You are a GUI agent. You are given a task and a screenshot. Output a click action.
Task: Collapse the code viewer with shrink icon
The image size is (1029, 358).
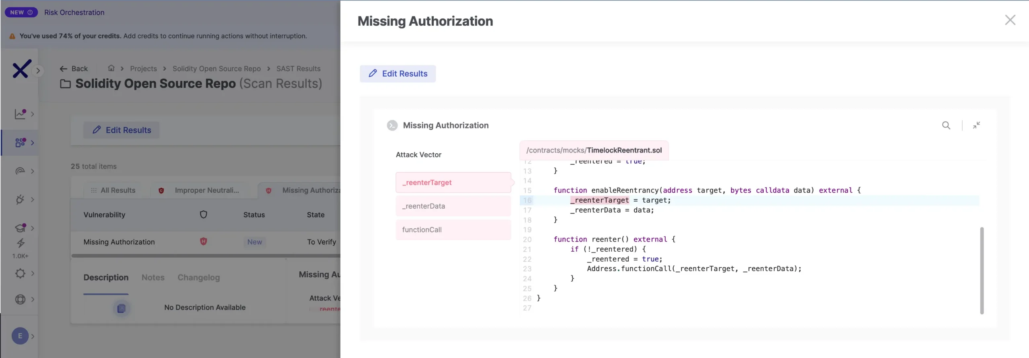tap(976, 126)
